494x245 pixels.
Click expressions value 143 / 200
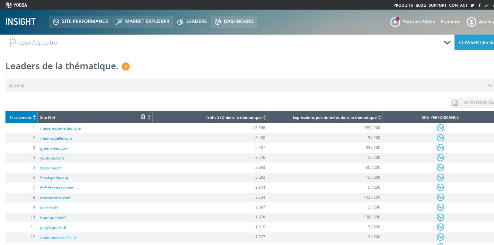(372, 197)
